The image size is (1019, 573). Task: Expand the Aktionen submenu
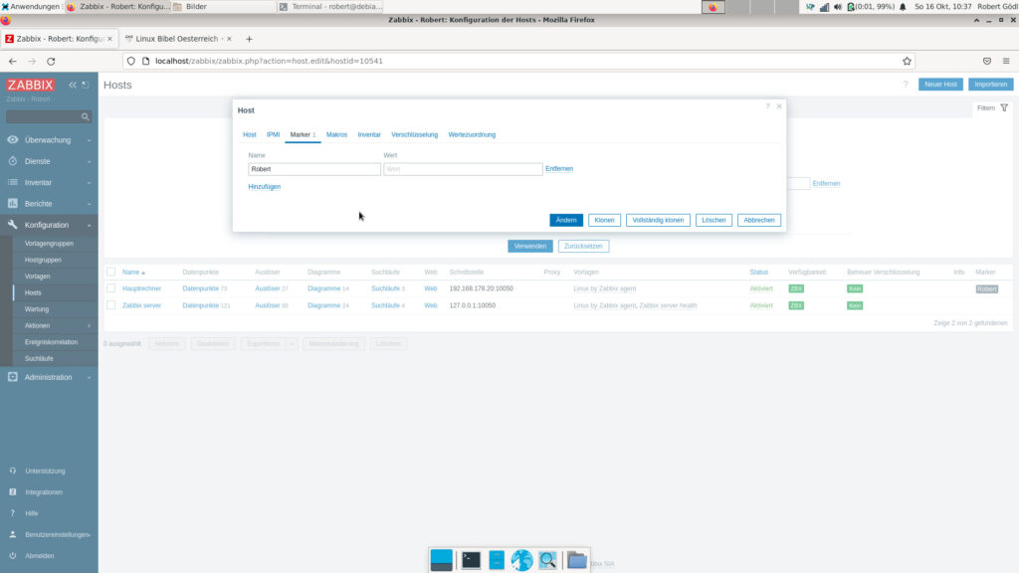(x=89, y=325)
